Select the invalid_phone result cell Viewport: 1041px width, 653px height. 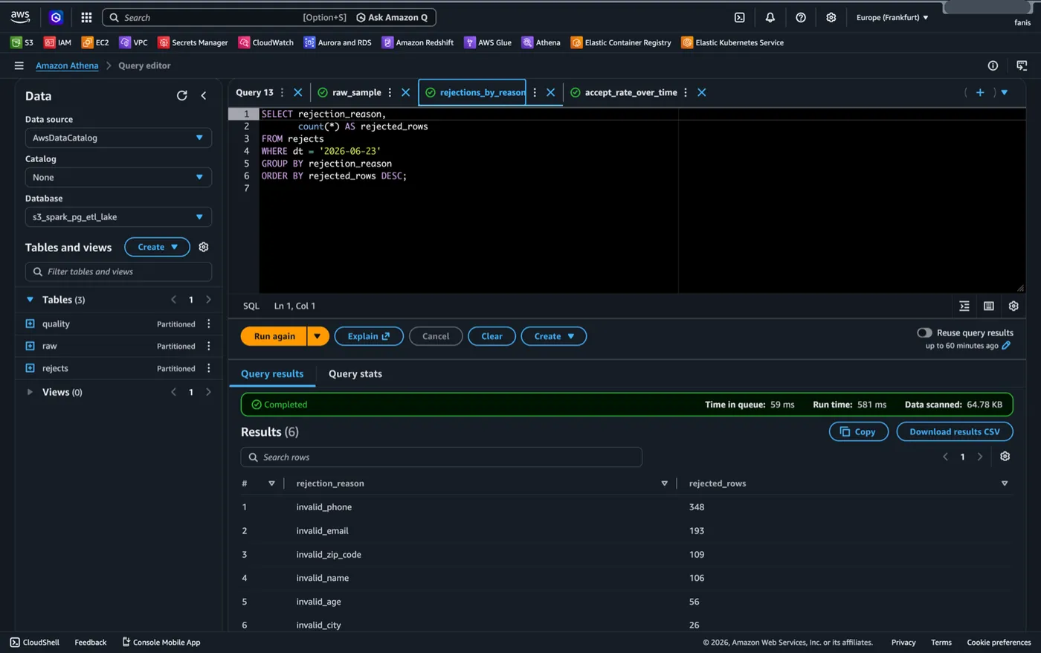324,506
